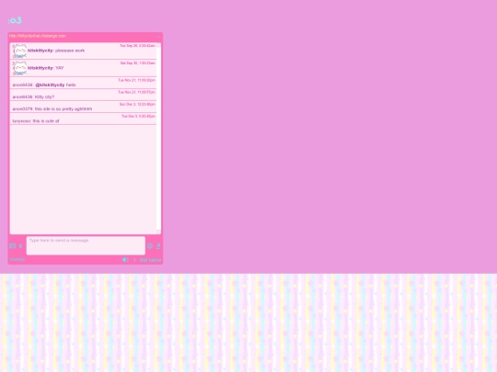Image resolution: width=497 pixels, height=372 pixels.
Task: Open the smiley emoticon picker
Action: coord(150,246)
